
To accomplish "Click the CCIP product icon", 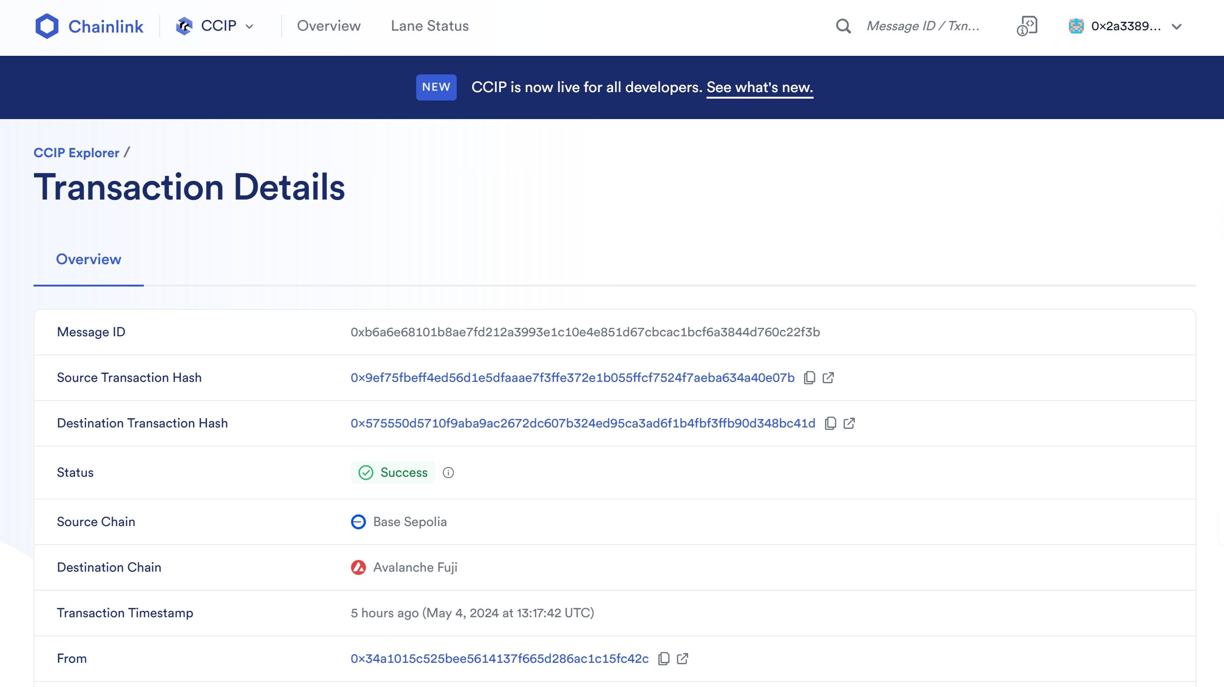I will pos(184,26).
